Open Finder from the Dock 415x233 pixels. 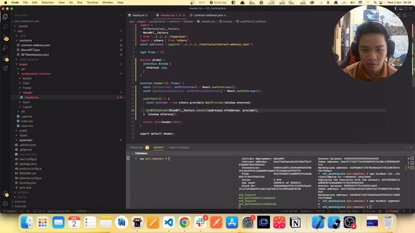tap(27, 223)
